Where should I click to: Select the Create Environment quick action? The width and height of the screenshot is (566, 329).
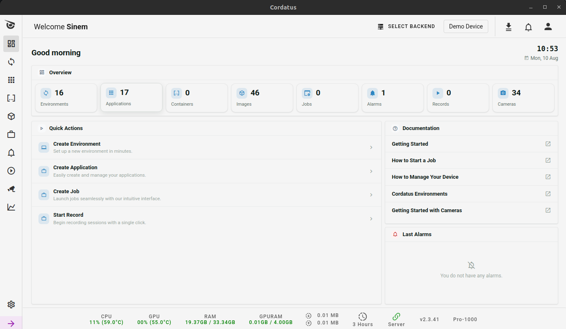(206, 147)
